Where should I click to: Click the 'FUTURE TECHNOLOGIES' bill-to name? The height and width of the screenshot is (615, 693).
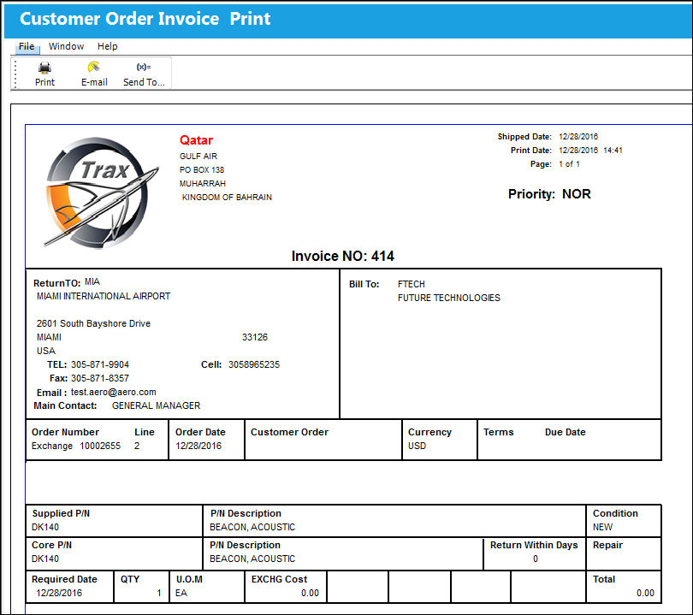click(449, 298)
